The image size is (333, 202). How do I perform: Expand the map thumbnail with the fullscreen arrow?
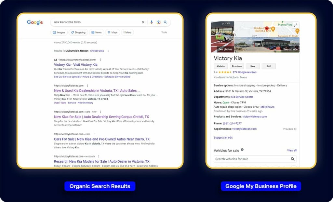point(296,24)
